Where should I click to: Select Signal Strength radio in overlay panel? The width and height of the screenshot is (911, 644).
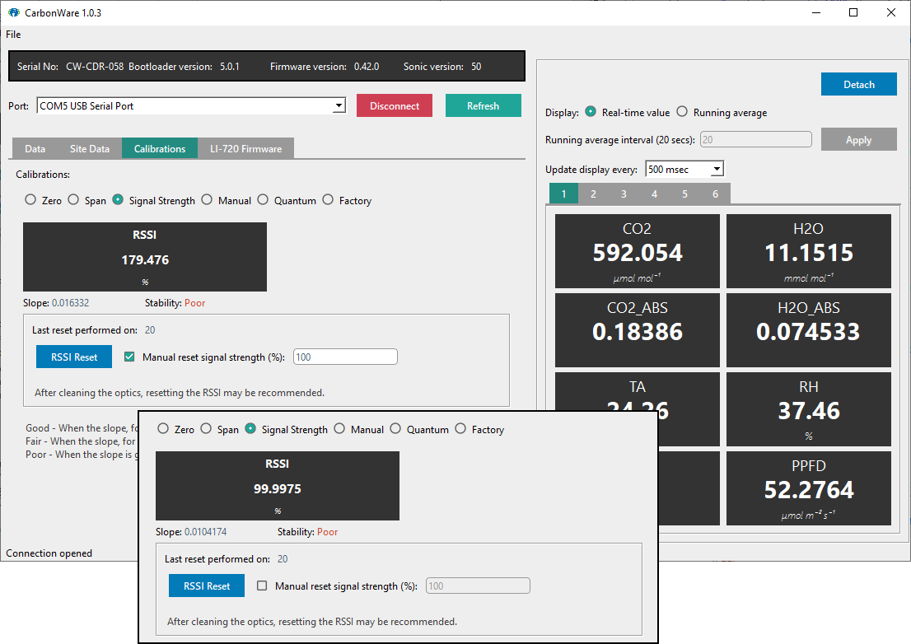click(250, 428)
